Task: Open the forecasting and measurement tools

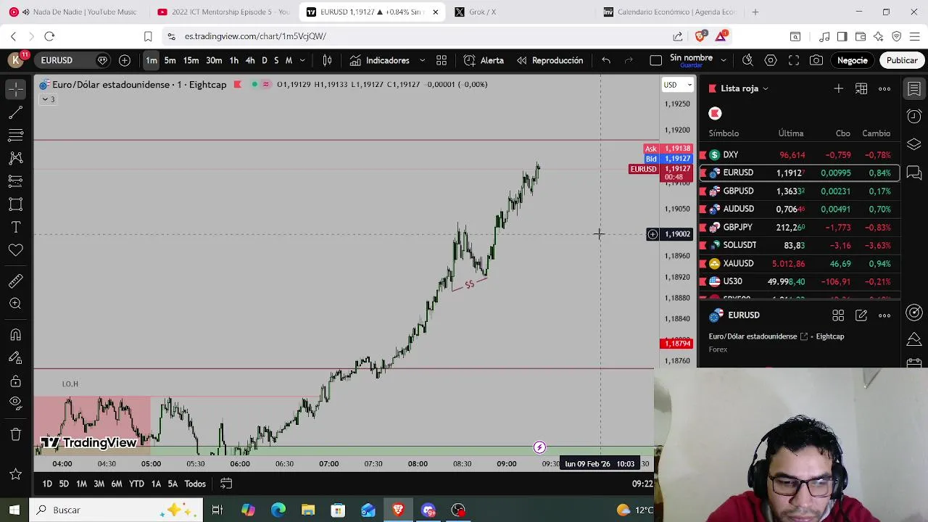Action: 15,181
